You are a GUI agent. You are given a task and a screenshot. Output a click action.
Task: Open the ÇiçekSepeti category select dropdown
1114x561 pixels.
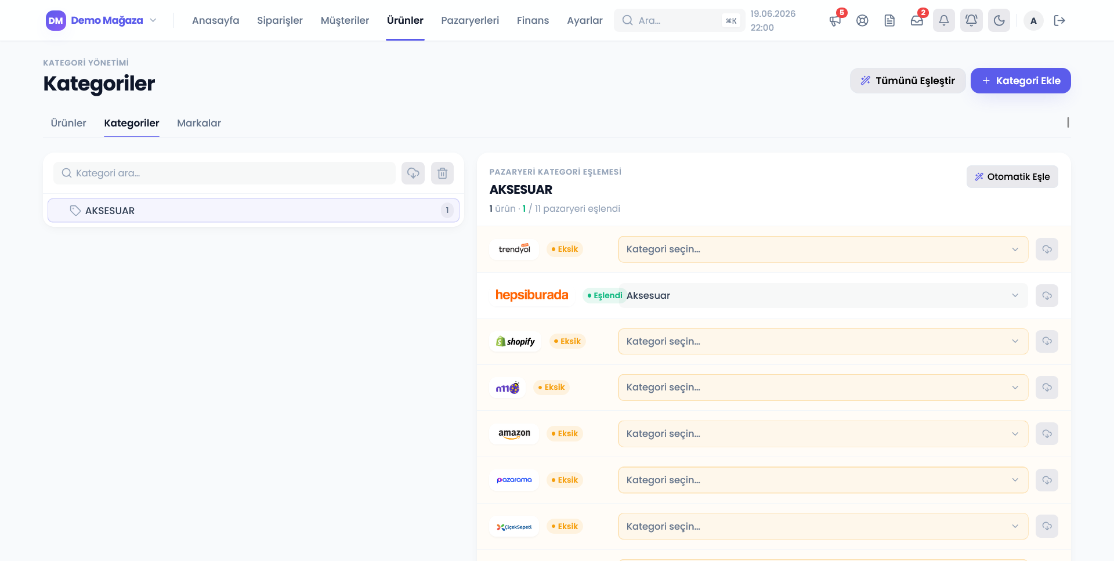pos(823,526)
